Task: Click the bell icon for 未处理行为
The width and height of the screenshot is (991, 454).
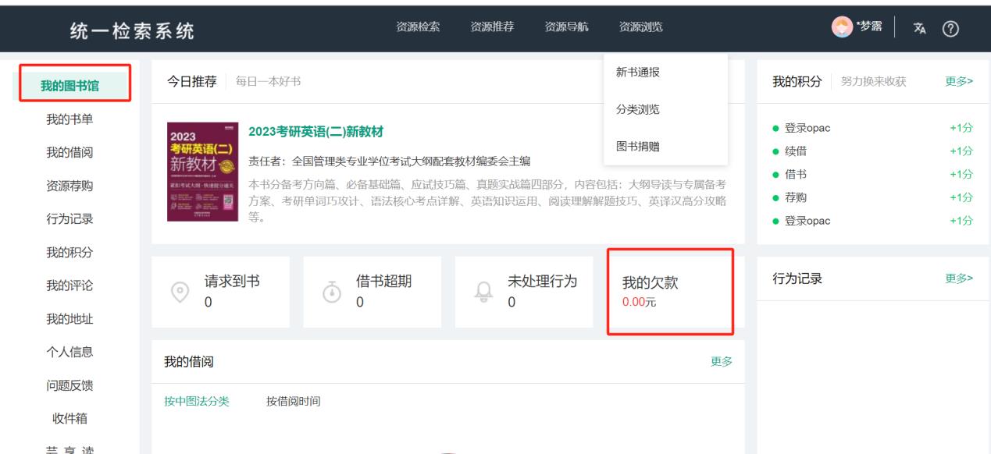Action: (483, 290)
